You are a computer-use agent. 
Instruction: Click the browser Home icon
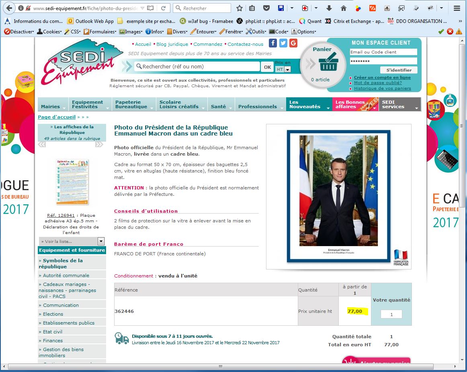point(343,8)
